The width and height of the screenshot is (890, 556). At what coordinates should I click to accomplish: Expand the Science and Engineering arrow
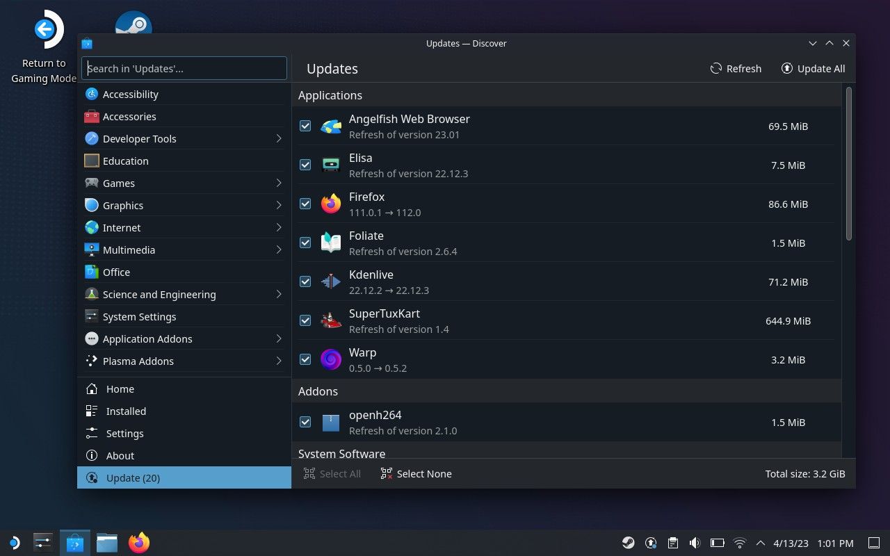(x=278, y=295)
